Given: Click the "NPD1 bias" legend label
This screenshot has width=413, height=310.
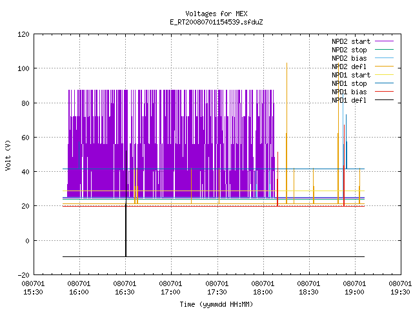Looking at the screenshot, I should 349,92.
